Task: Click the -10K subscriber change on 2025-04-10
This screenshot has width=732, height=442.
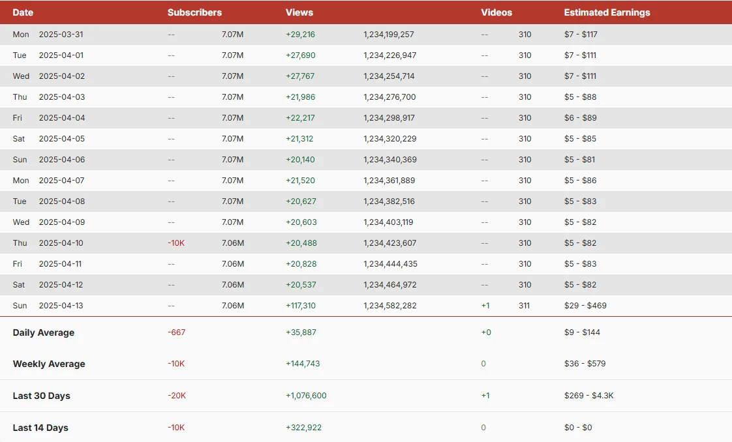Action: click(x=176, y=243)
